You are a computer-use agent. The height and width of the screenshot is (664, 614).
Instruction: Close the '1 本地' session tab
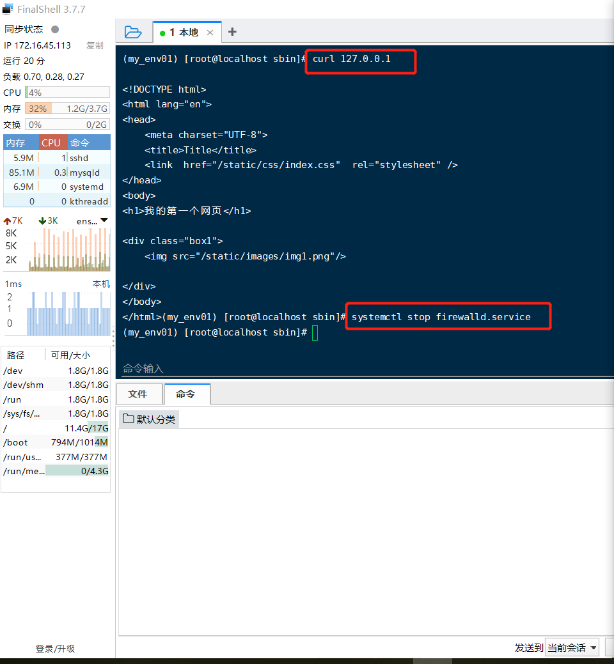(x=210, y=33)
